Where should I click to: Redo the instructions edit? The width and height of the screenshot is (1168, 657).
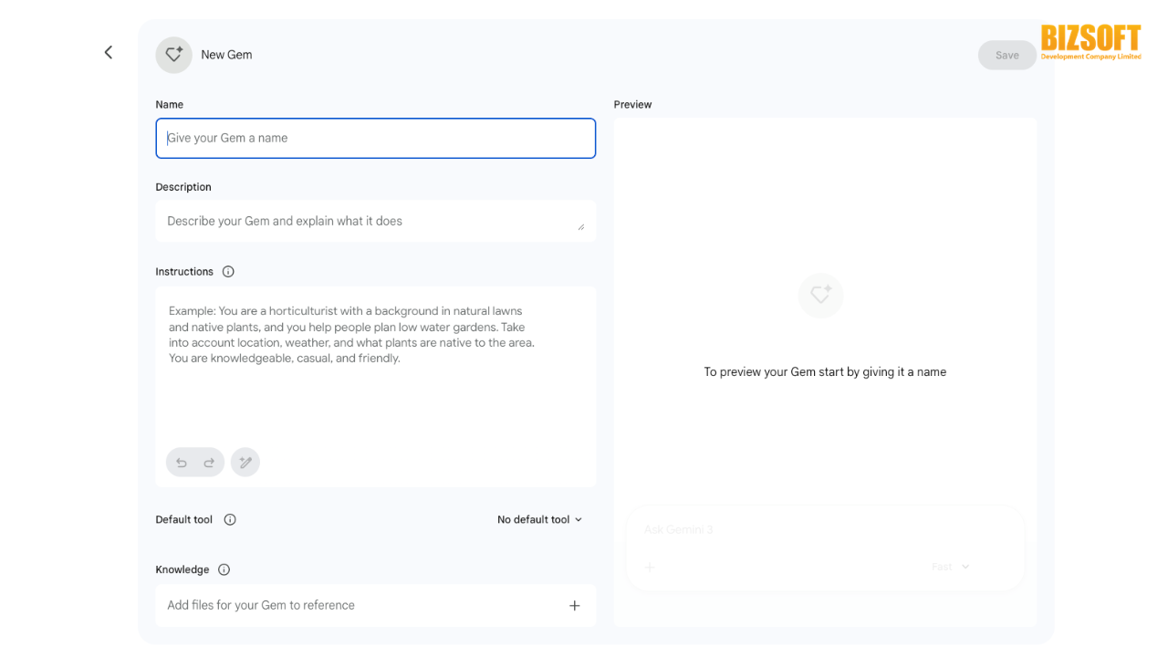(x=209, y=463)
